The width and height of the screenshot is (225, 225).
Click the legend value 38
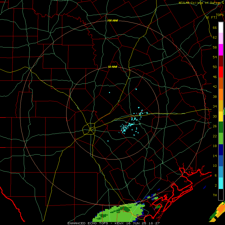click(x=215, y=96)
